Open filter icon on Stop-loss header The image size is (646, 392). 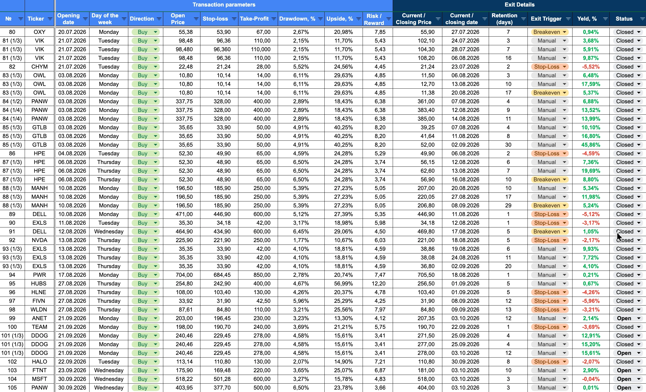click(234, 19)
